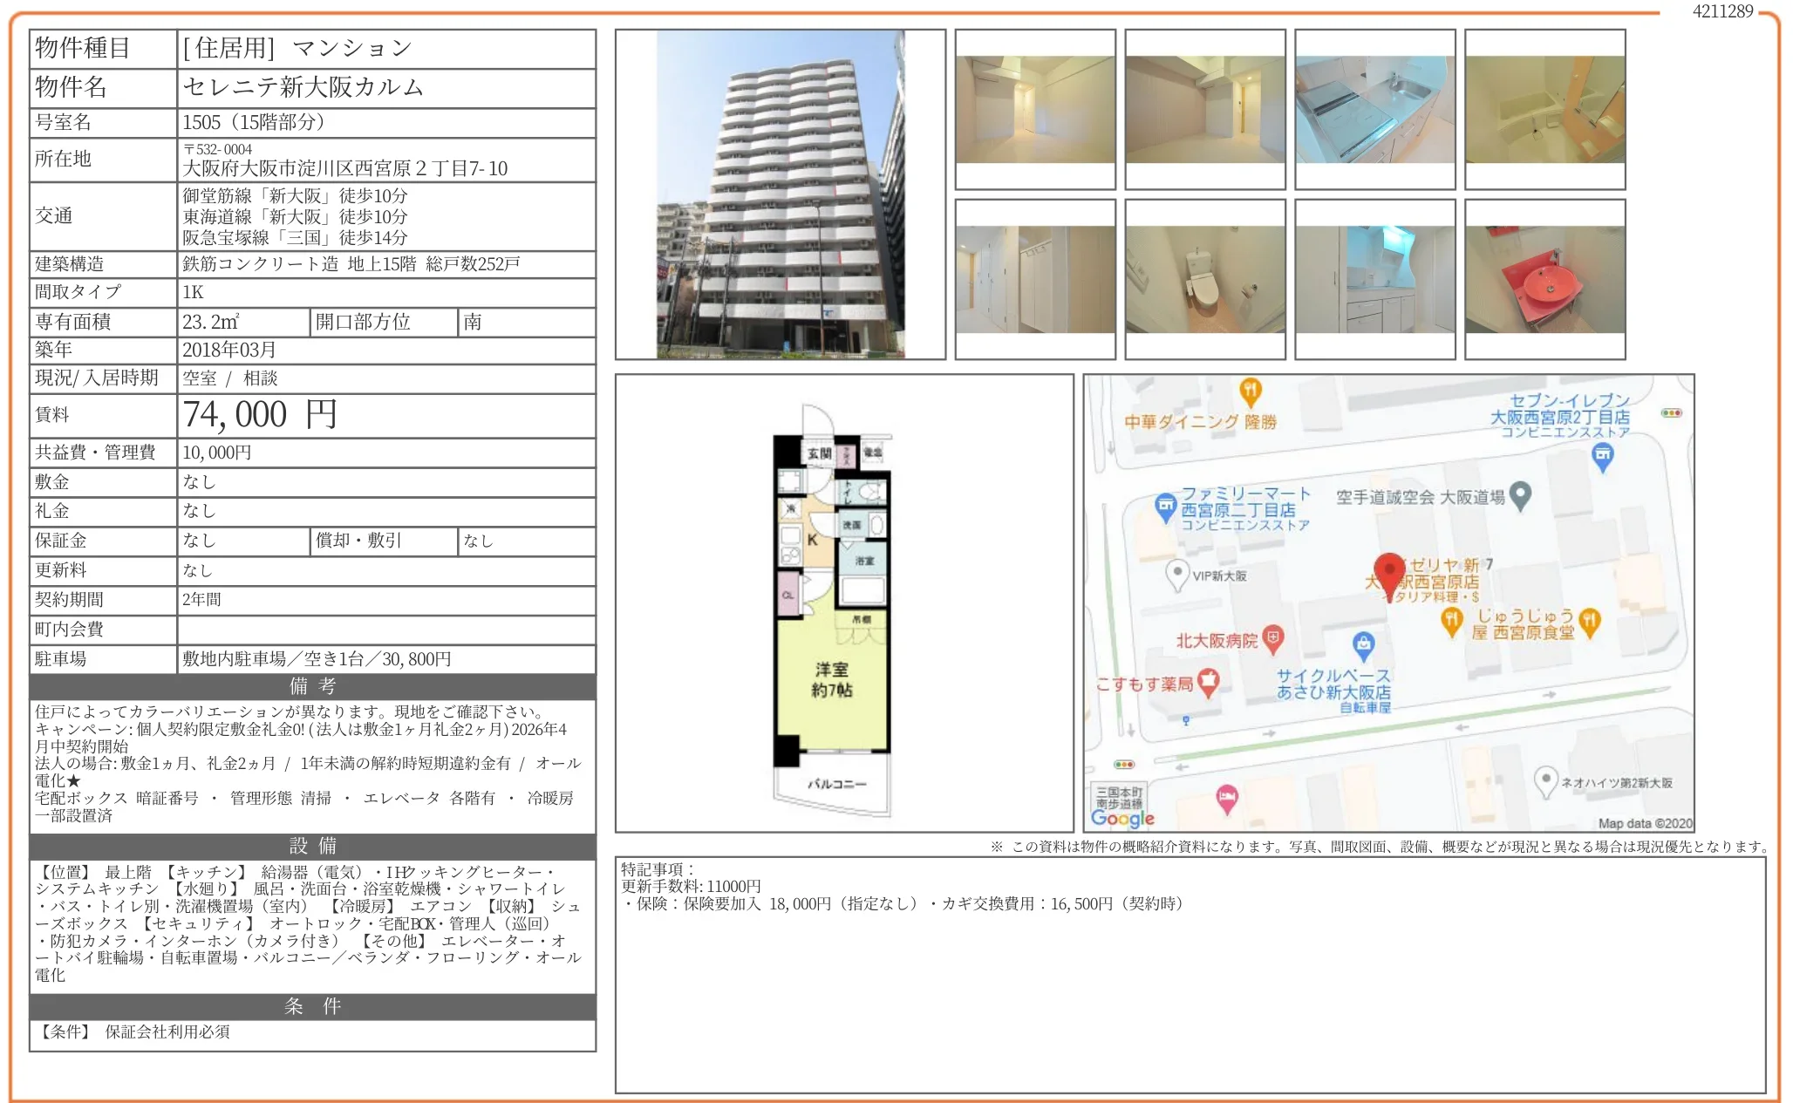Open the bathtub photo thumbnail

pos(1544,110)
